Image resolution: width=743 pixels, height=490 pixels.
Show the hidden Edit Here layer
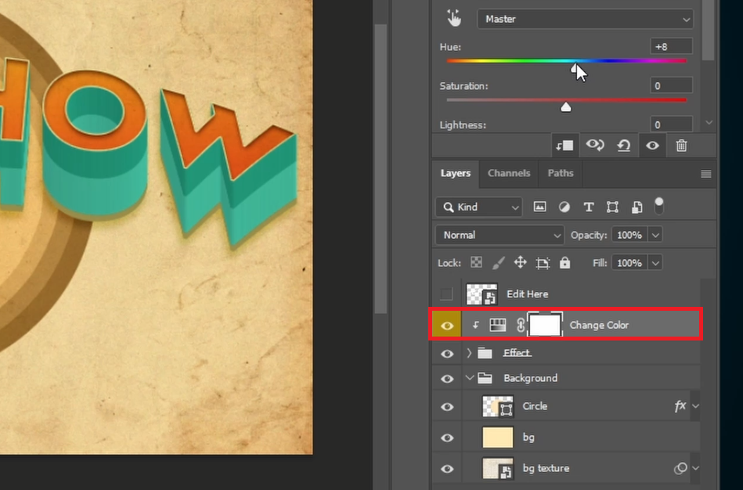(447, 294)
